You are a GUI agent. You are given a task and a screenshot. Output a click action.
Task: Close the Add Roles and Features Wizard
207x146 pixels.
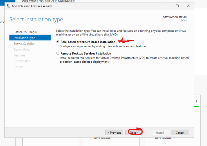click(x=188, y=6)
